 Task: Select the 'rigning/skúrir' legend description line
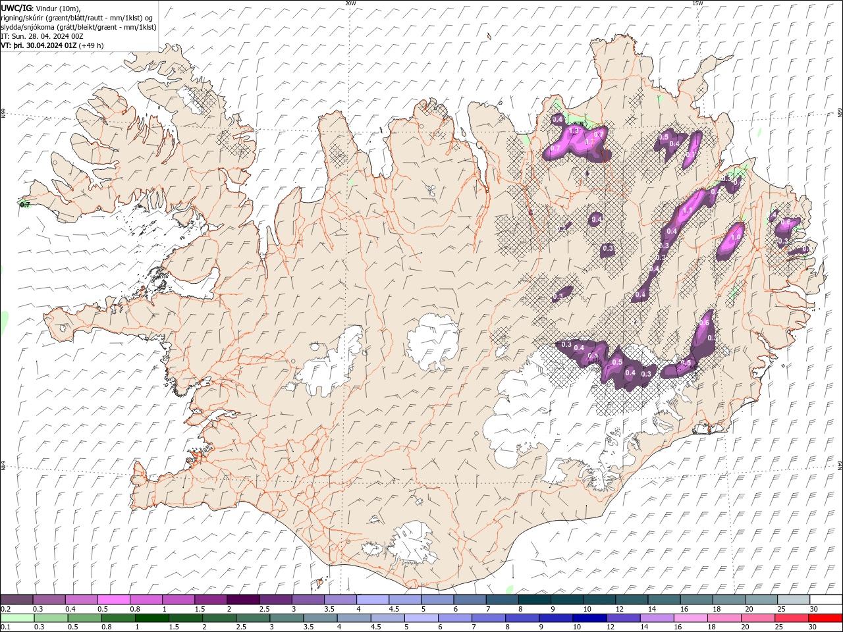coord(77,18)
